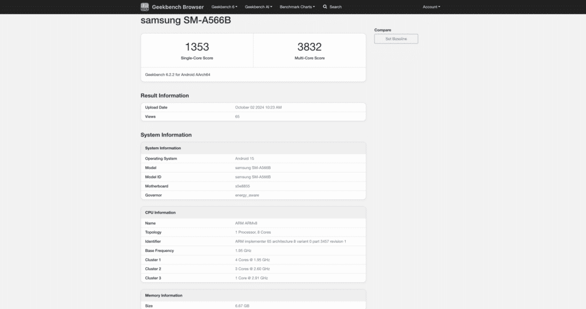
Task: Click the Base Frequency value 1.95 GHz
Action: click(x=243, y=251)
